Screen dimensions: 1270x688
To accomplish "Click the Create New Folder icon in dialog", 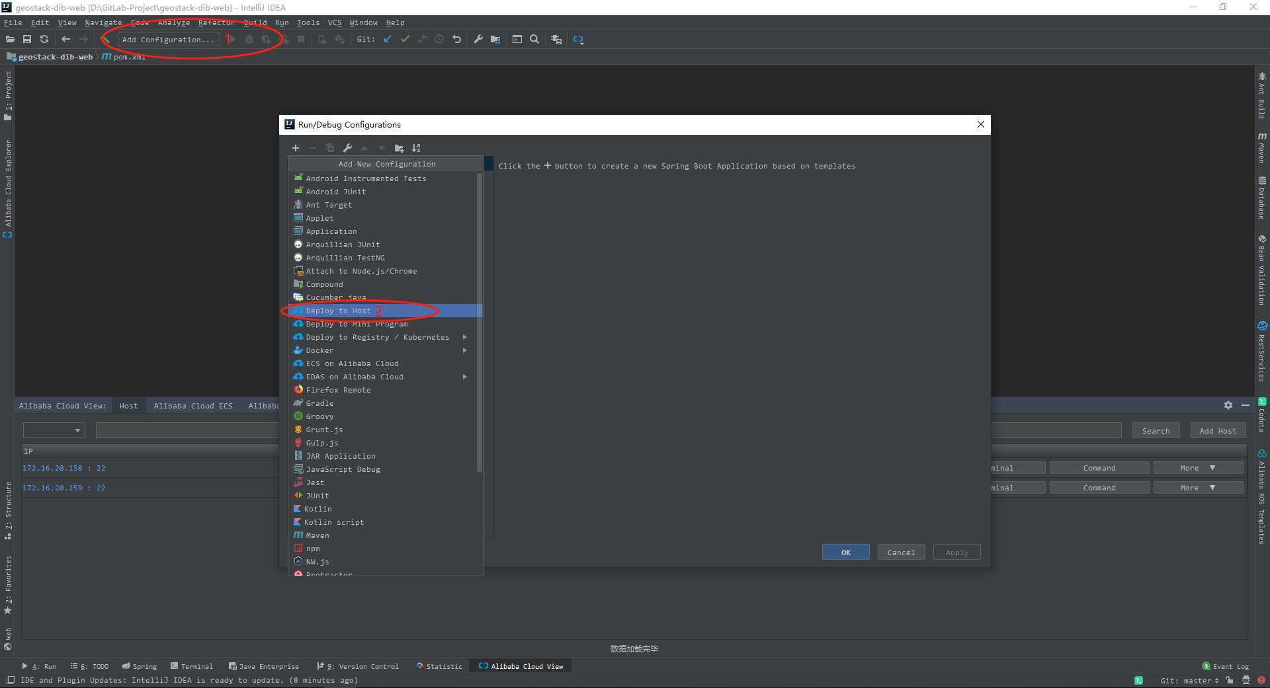I will coord(399,148).
